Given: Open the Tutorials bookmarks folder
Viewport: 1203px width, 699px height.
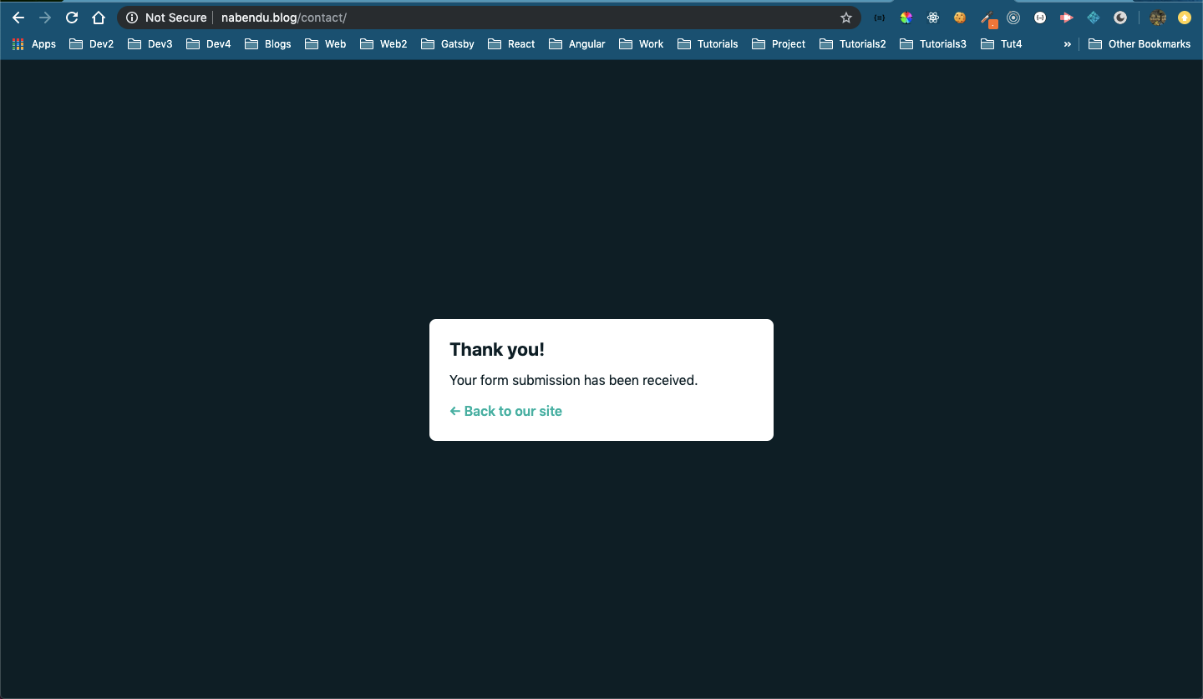Looking at the screenshot, I should pyautogui.click(x=708, y=44).
